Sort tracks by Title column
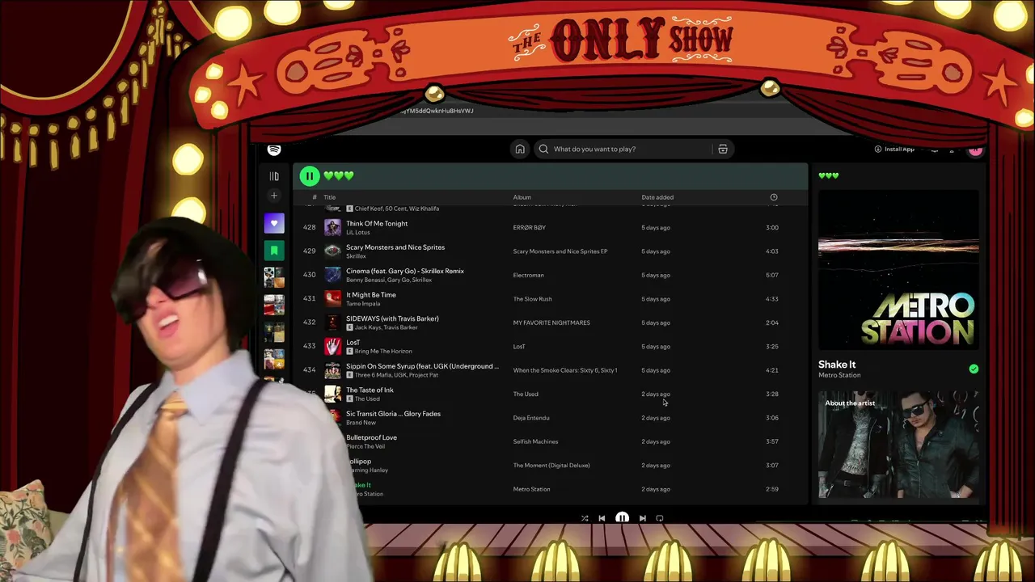Image resolution: width=1035 pixels, height=582 pixels. (329, 197)
